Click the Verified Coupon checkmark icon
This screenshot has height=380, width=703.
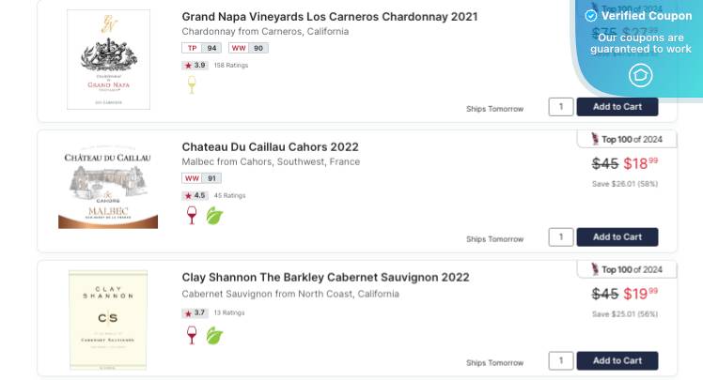[x=591, y=16]
